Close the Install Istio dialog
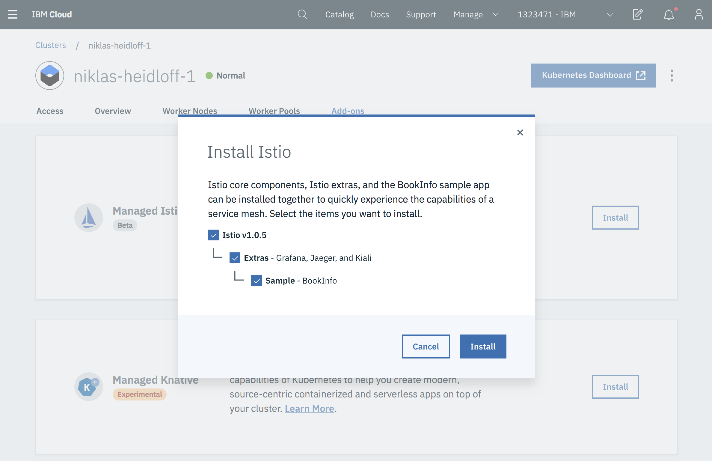This screenshot has width=712, height=461. 520,132
